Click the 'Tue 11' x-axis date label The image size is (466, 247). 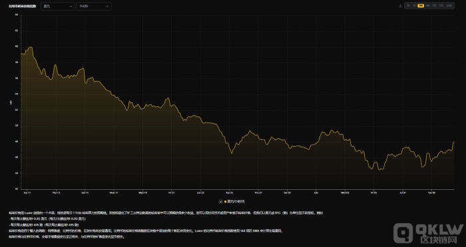(27, 193)
